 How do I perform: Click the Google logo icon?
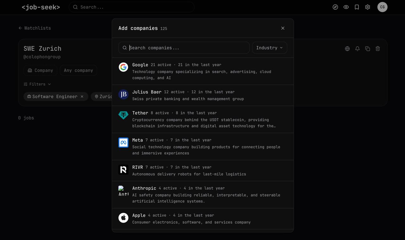tap(123, 67)
